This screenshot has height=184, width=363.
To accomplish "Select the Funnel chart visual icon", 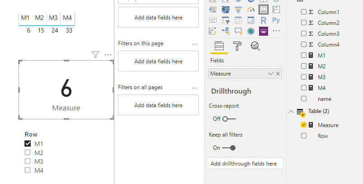I will click(238, 9).
